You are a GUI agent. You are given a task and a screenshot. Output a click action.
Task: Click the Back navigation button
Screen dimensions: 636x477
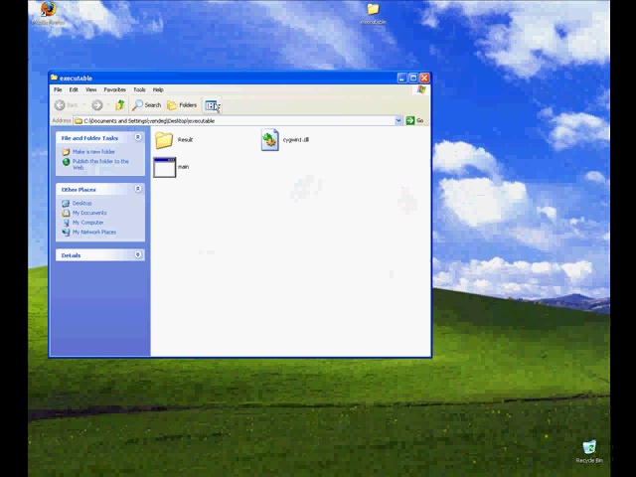coord(66,105)
